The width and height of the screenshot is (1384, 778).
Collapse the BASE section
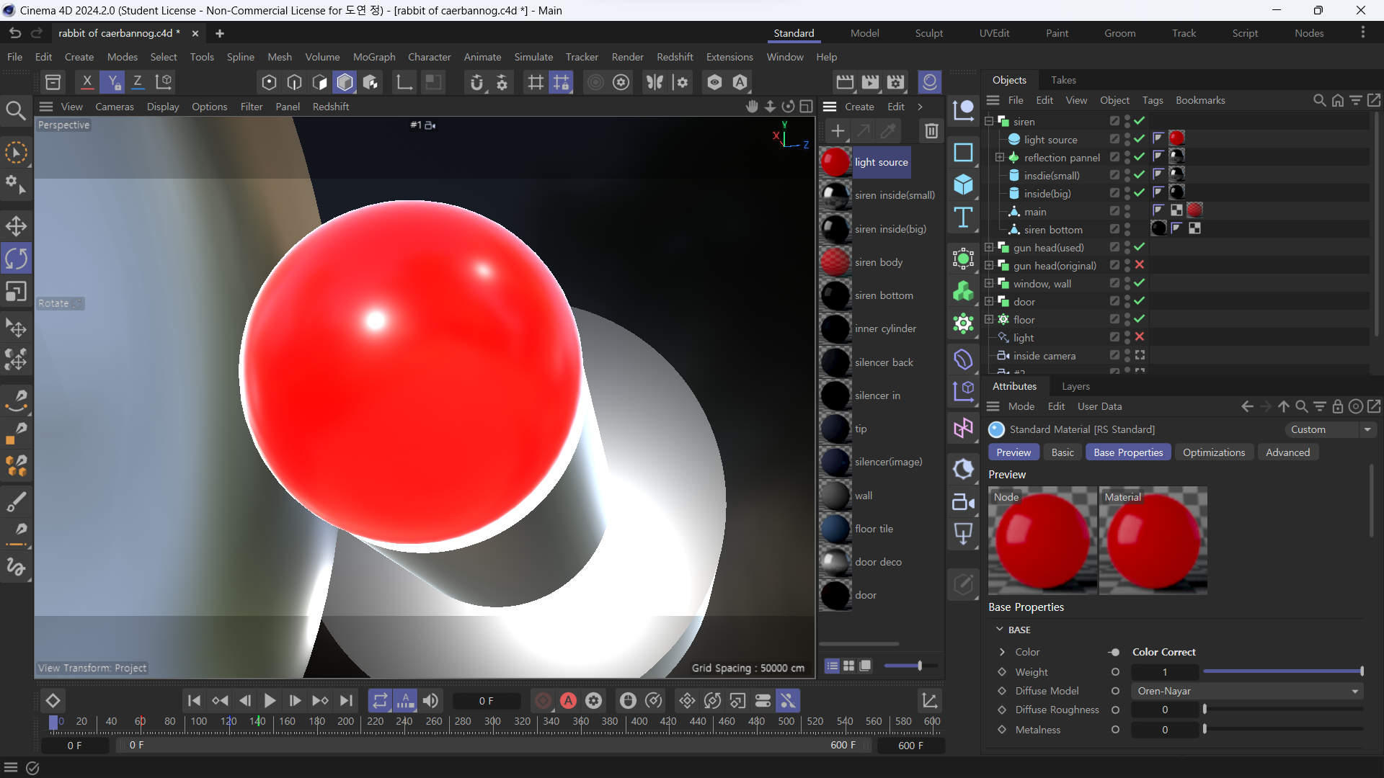click(1000, 630)
